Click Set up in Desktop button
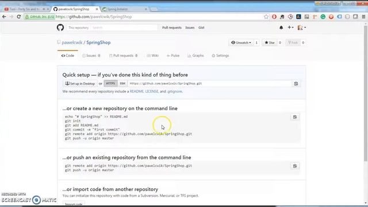The image size is (368, 207). (80, 83)
